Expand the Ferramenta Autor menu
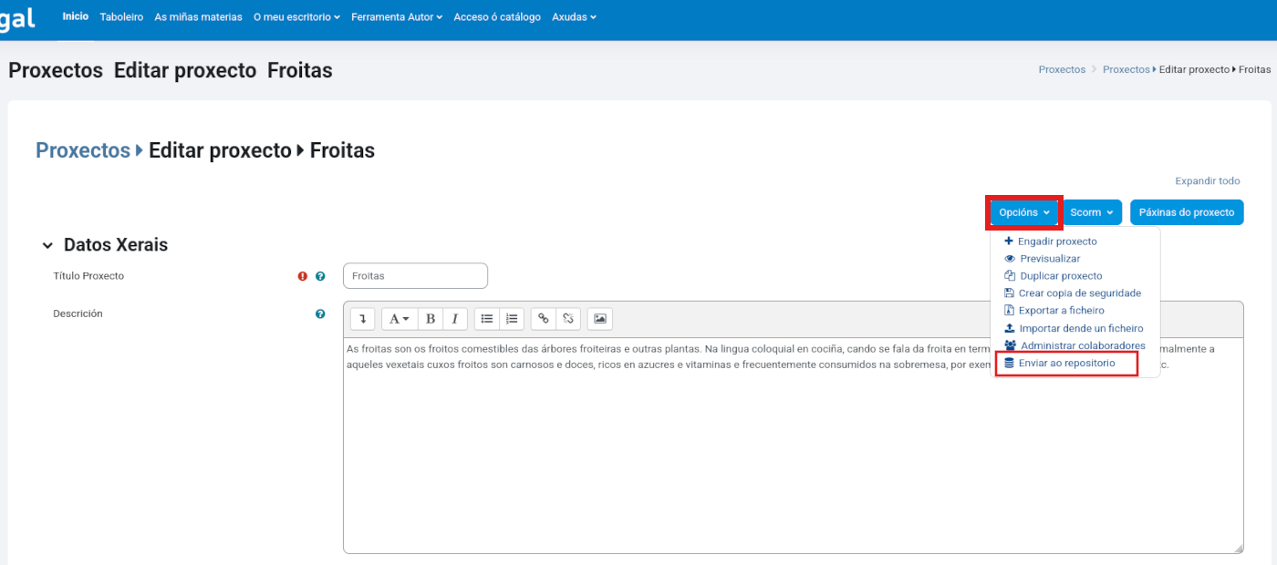This screenshot has height=565, width=1277. tap(397, 17)
